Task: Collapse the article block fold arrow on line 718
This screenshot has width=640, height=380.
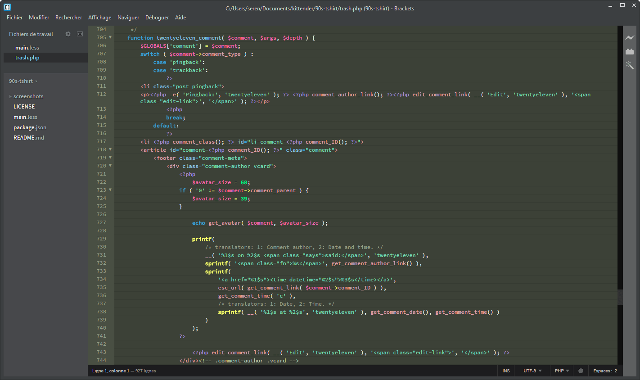Action: [x=111, y=149]
